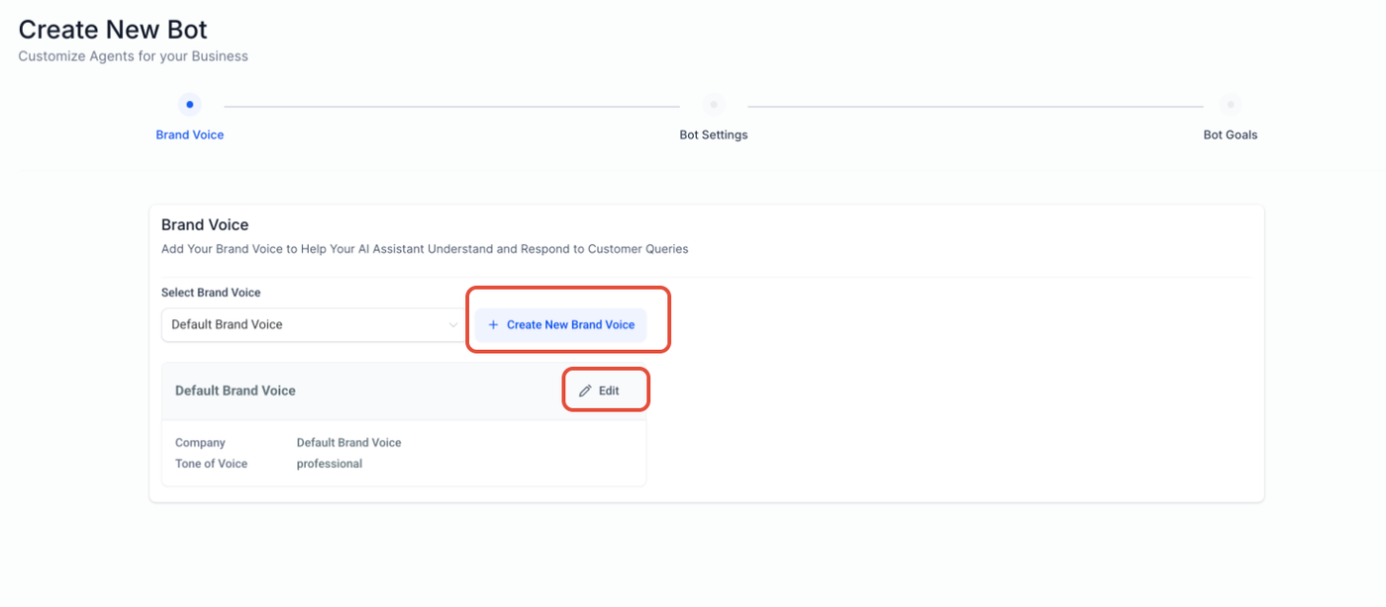Image resolution: width=1386 pixels, height=607 pixels.
Task: Select the Bot Goals step circle
Action: point(1230,105)
